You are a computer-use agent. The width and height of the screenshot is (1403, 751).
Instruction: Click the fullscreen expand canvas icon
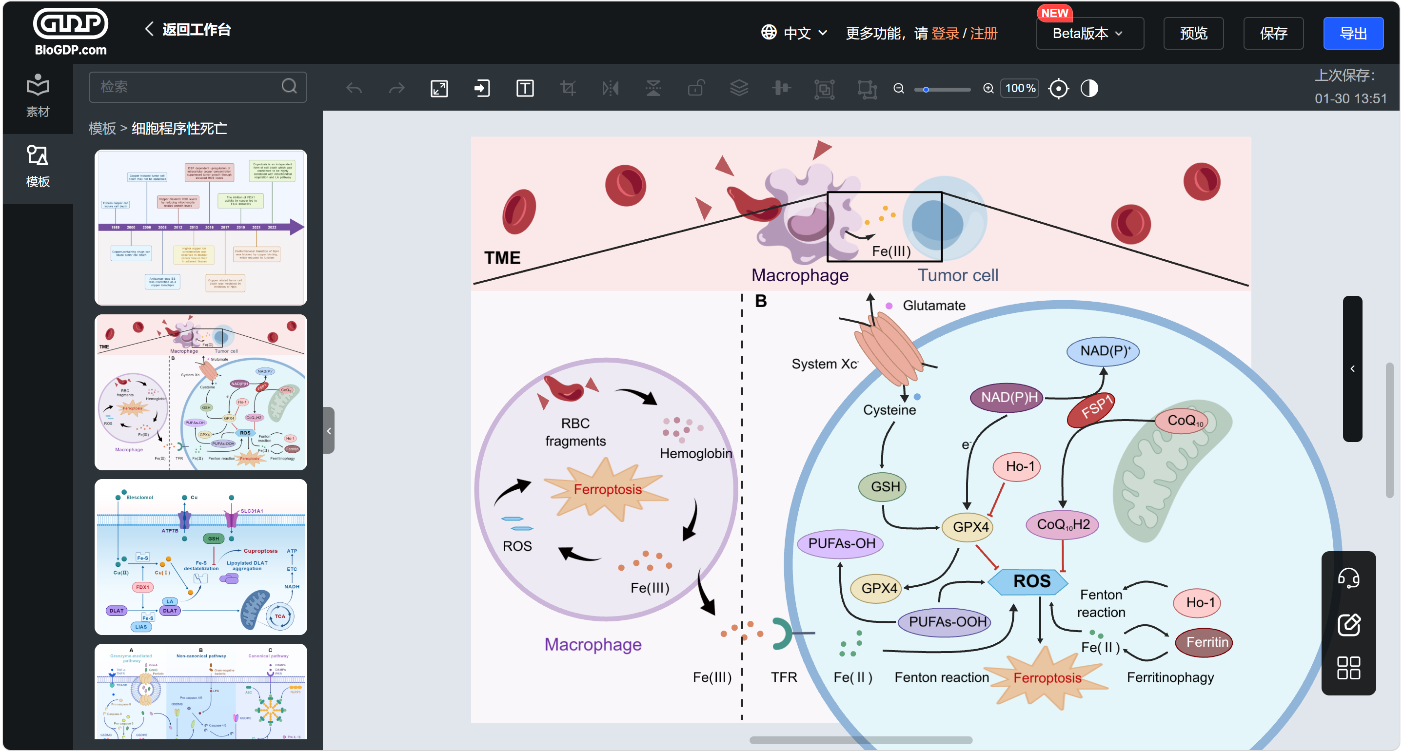coord(439,88)
